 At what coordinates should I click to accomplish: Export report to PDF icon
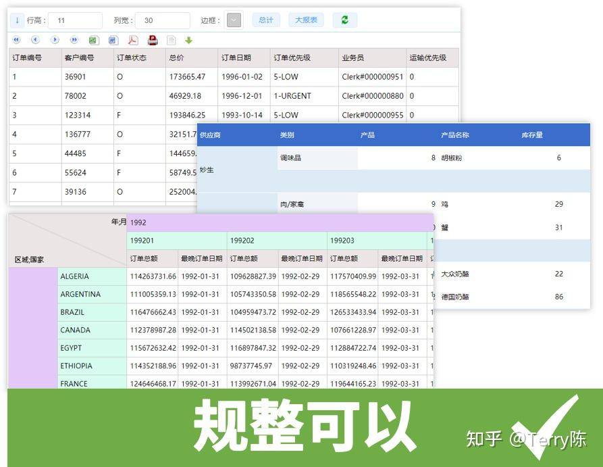(x=132, y=40)
